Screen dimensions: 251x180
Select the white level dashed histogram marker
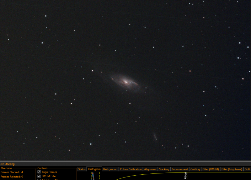[188, 176]
